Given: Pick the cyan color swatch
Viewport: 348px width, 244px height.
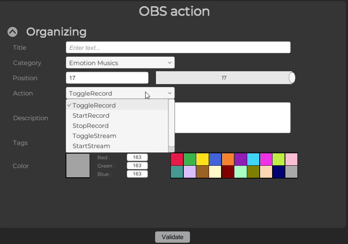Looking at the screenshot, I should tap(253, 159).
